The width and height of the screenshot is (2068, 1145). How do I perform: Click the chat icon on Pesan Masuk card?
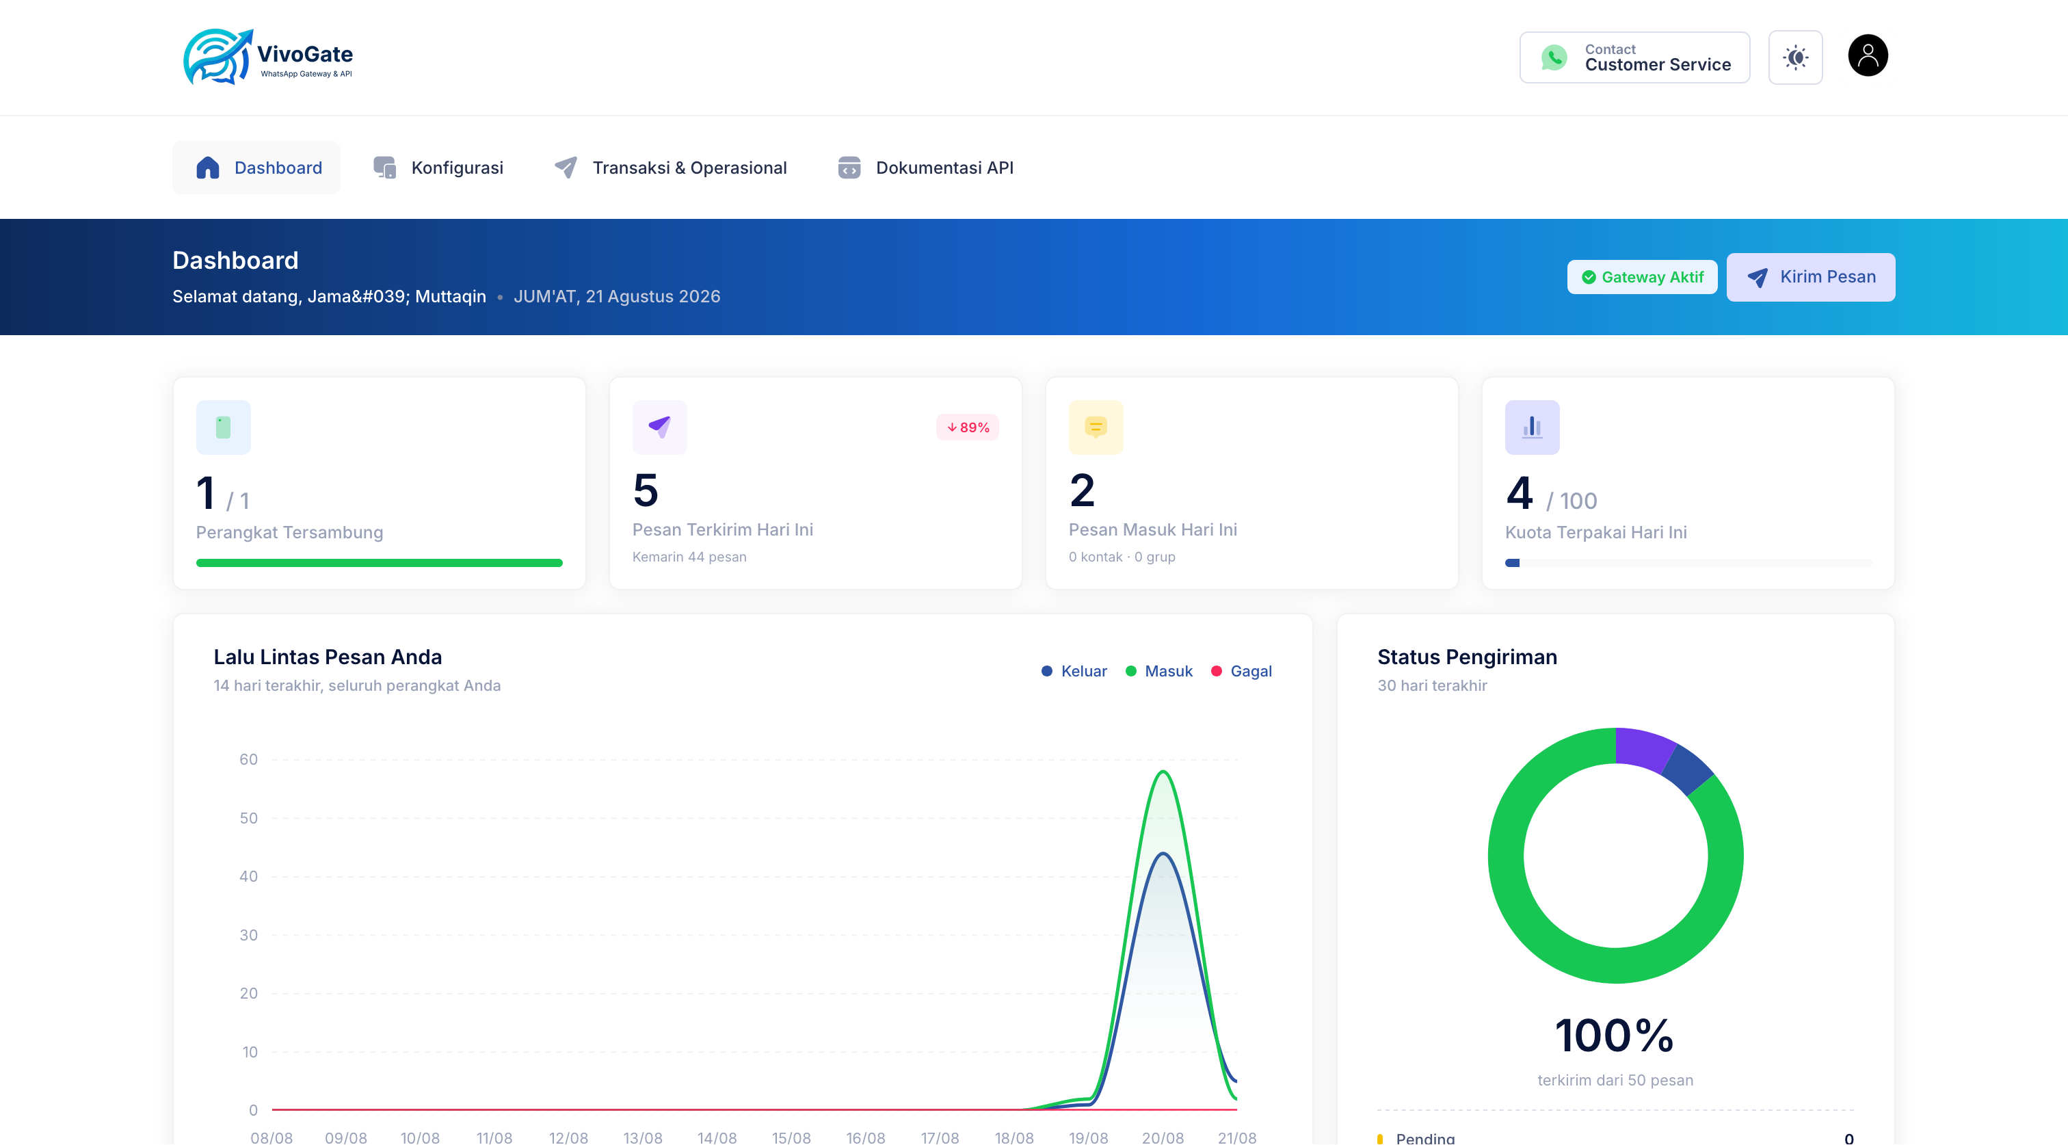coord(1095,427)
